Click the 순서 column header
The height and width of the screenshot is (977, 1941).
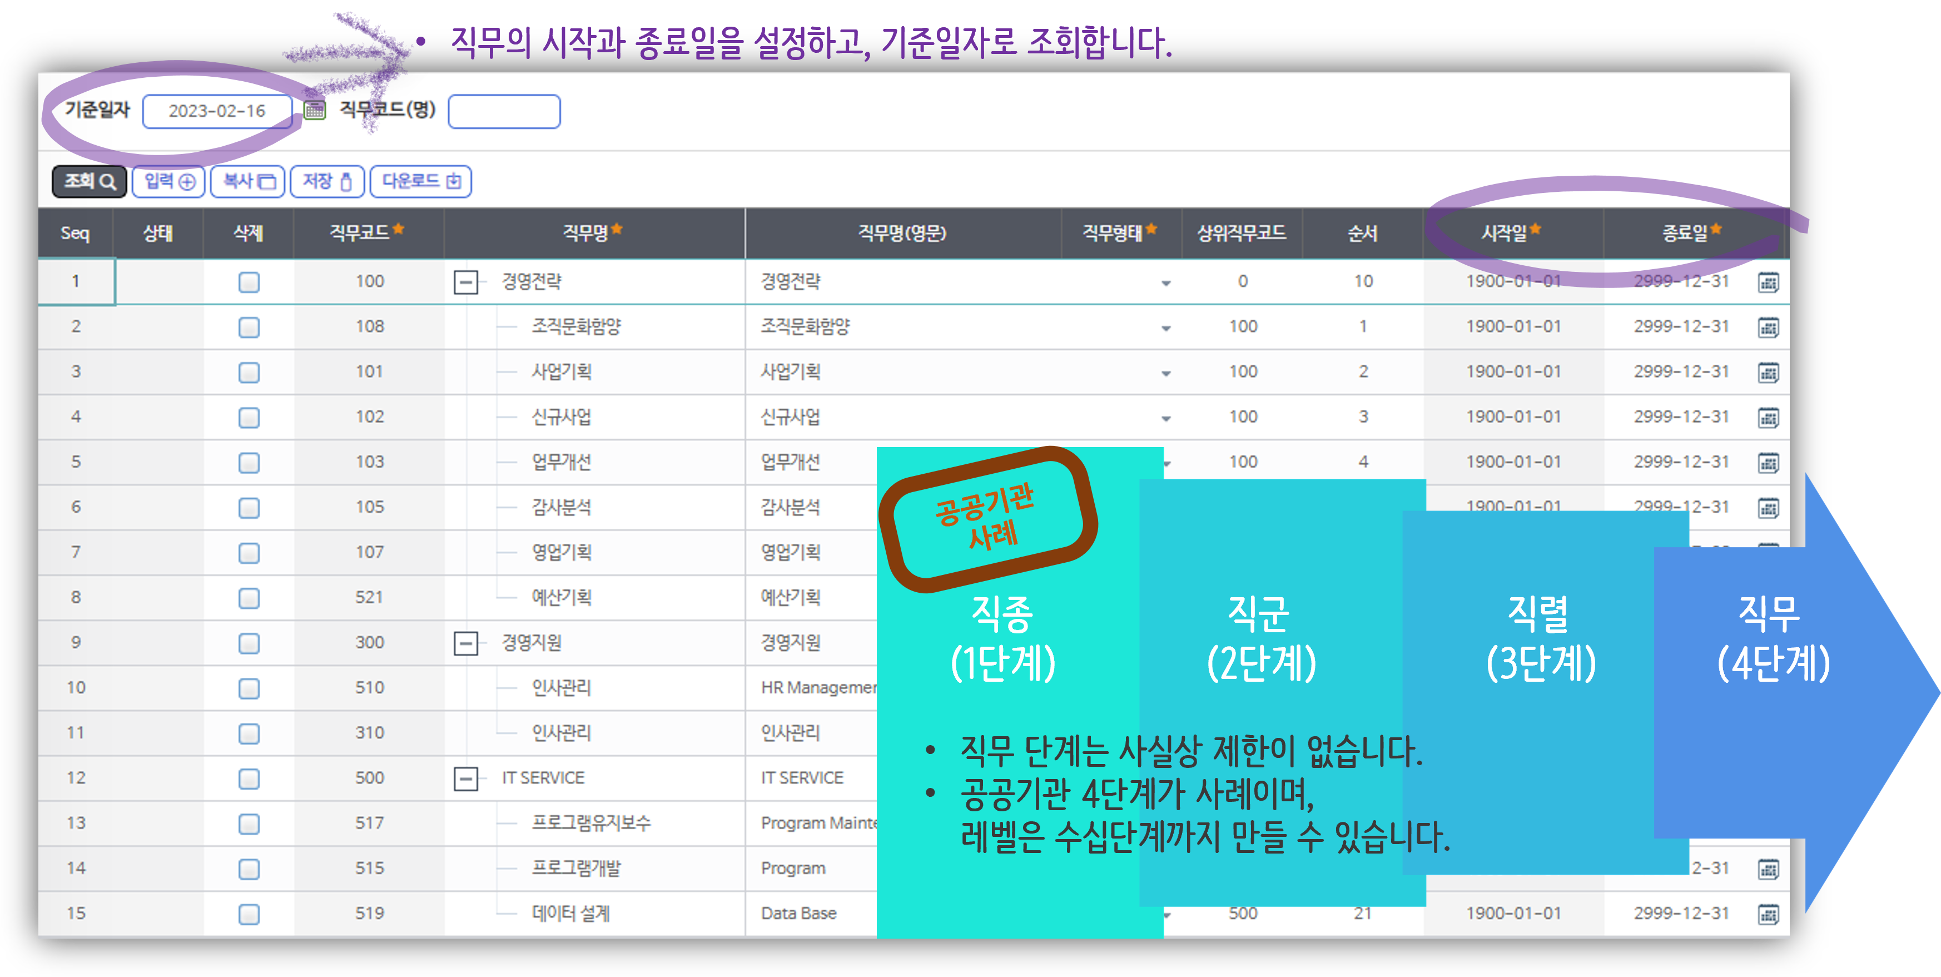click(x=1362, y=233)
